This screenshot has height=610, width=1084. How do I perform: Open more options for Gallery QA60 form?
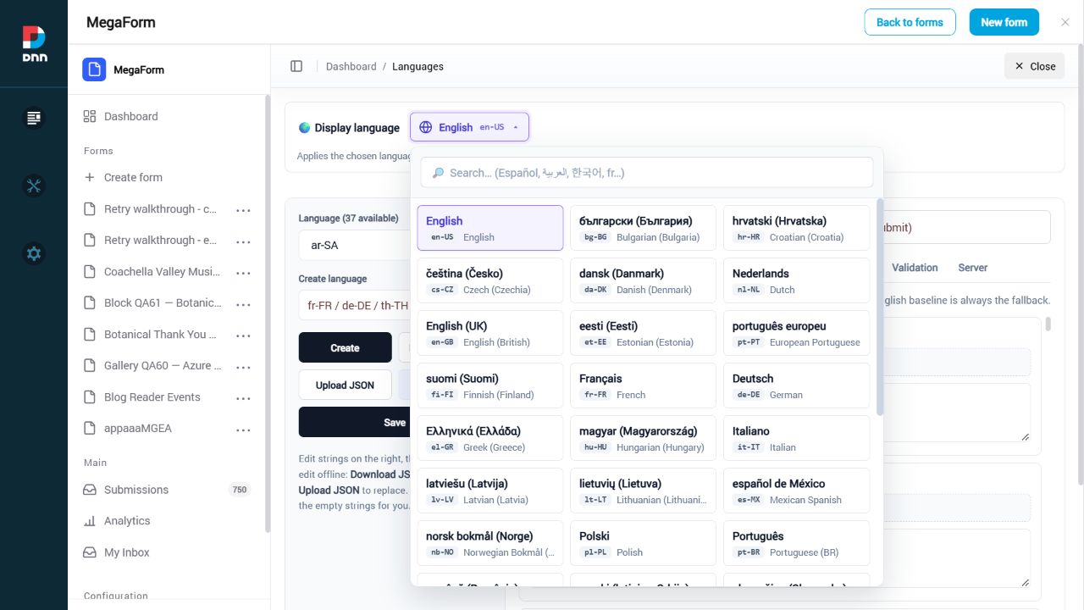(x=243, y=367)
